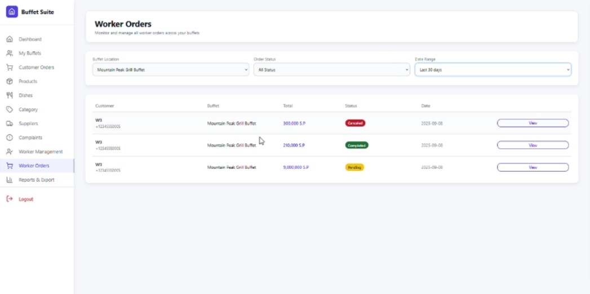Select the My Buffets people icon
This screenshot has height=294, width=590.
(x=10, y=54)
